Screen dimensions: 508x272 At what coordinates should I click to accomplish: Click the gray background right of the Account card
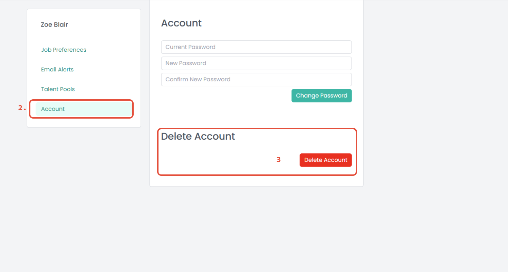[432, 103]
